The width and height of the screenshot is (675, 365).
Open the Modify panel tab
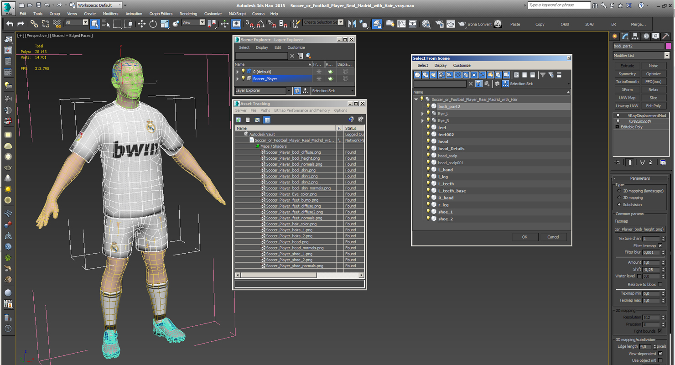625,36
